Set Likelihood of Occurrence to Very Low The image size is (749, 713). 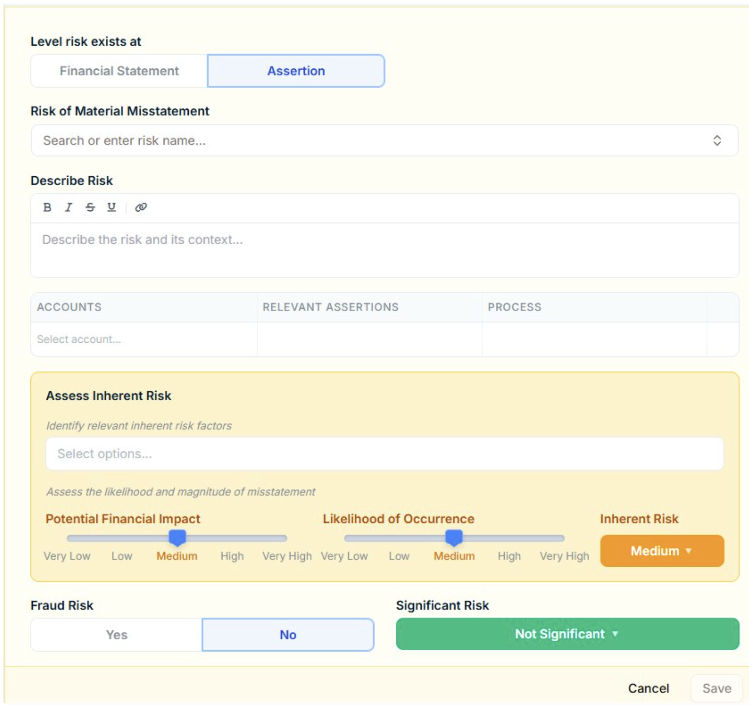click(344, 556)
